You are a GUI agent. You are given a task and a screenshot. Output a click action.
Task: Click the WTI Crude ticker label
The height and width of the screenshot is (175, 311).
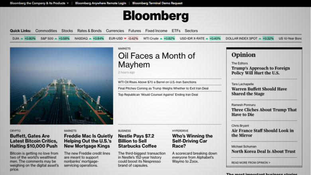coord(151,38)
